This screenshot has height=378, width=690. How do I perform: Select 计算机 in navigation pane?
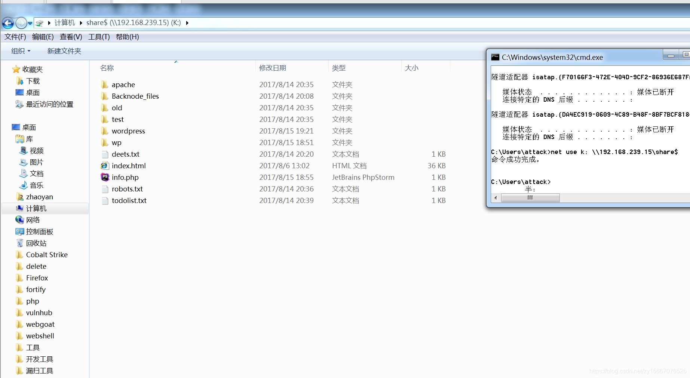45,208
